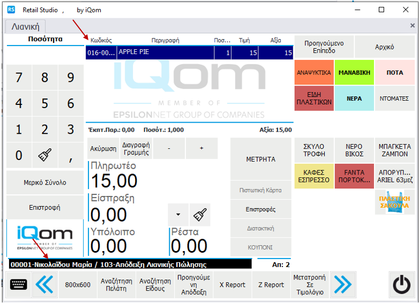
Task: Go to Προηγούμενο Επίπεδο previous level
Action: coord(324,47)
